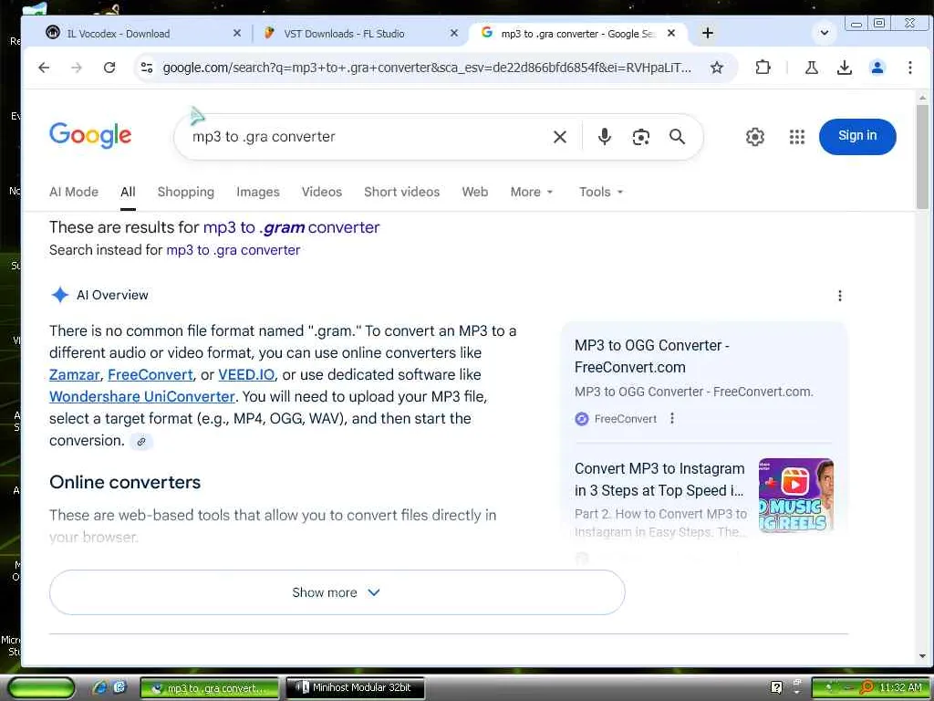Open the Extensions puzzle icon
Viewport: 934px width, 701px height.
coord(763,68)
